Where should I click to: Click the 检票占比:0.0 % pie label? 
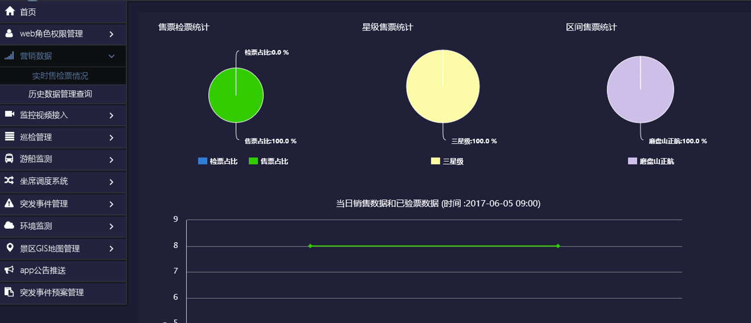(x=266, y=52)
